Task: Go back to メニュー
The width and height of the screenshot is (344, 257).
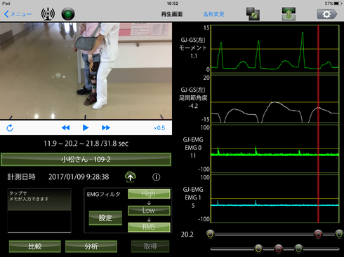Action: (x=18, y=14)
